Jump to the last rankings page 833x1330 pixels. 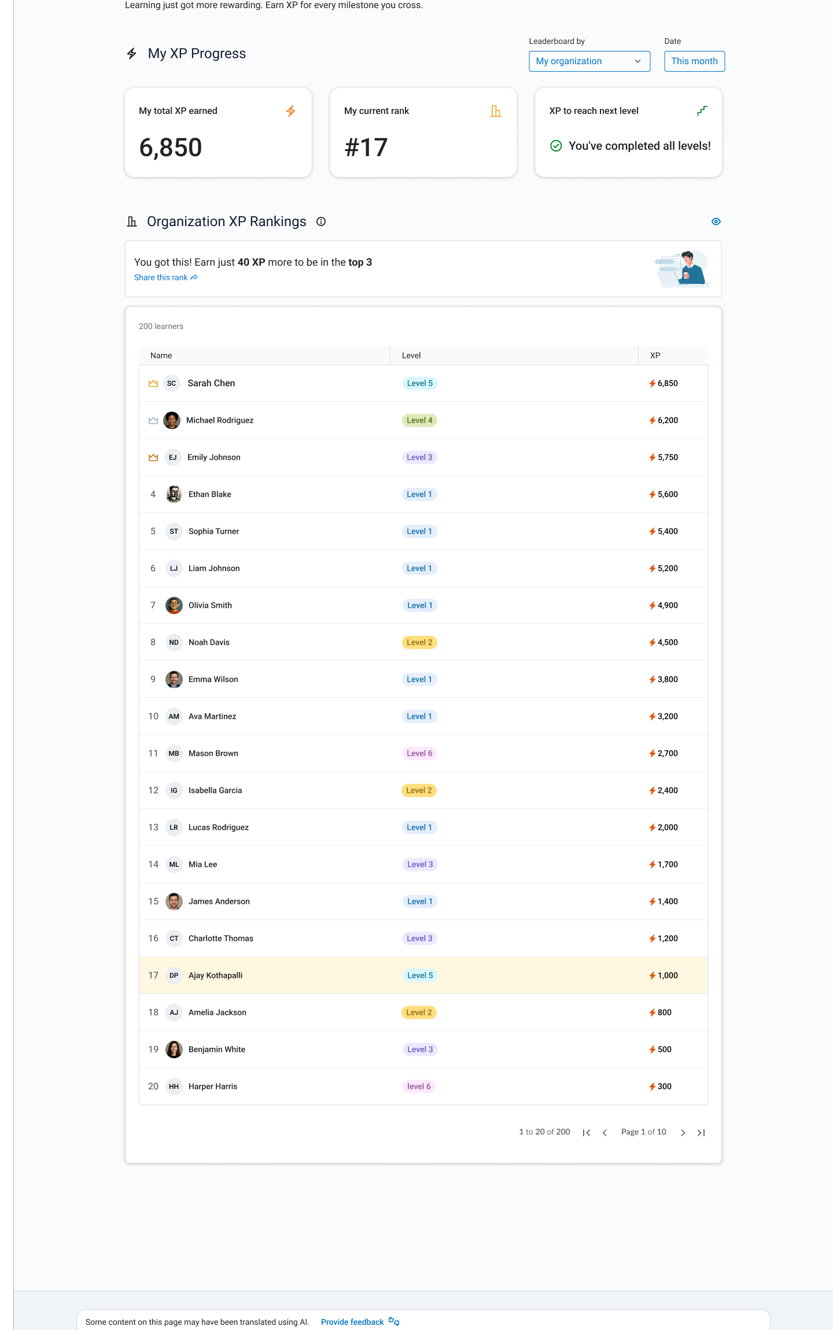(x=701, y=1133)
